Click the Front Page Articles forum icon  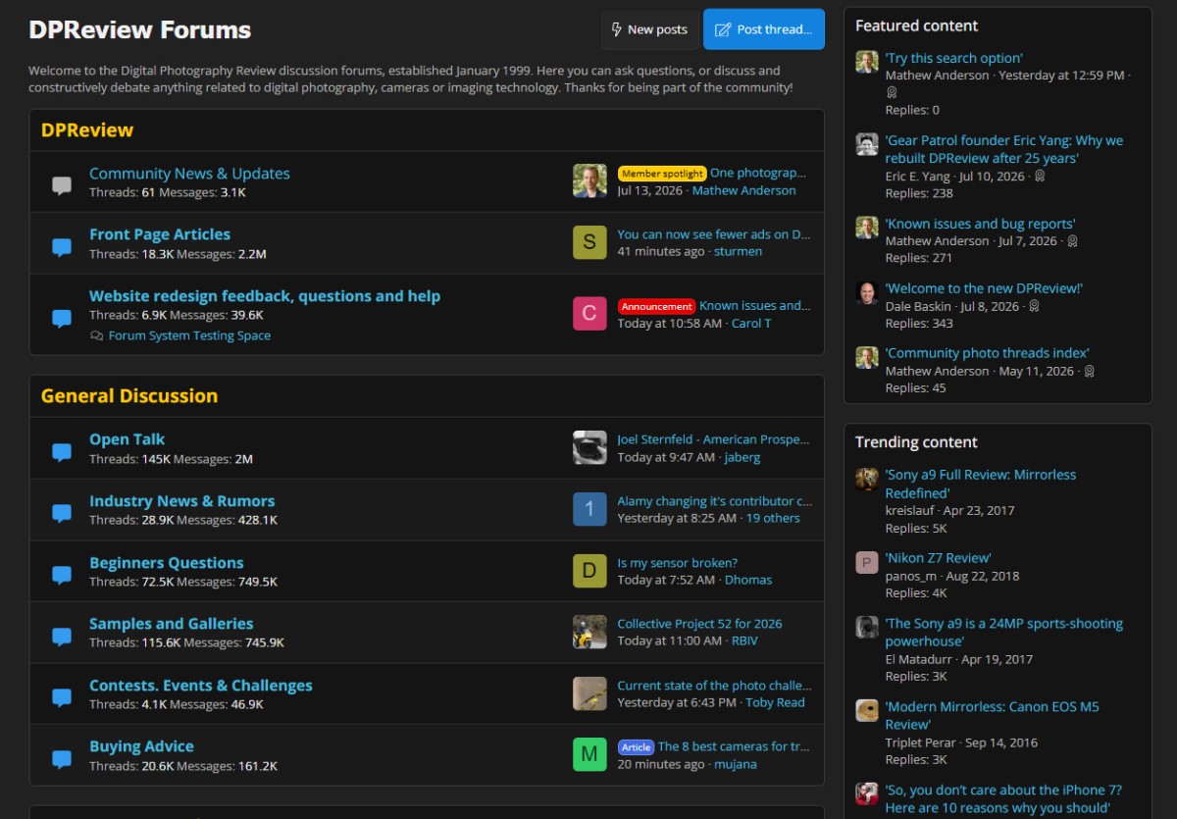pyautogui.click(x=62, y=246)
